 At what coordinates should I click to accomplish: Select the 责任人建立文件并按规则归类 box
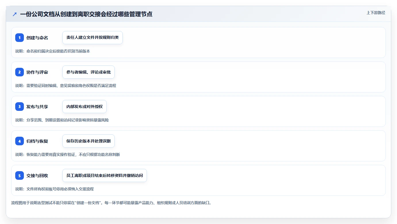click(x=93, y=38)
